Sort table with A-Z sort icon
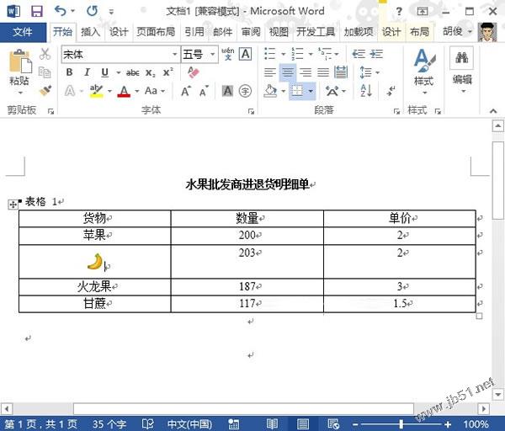 pos(366,91)
